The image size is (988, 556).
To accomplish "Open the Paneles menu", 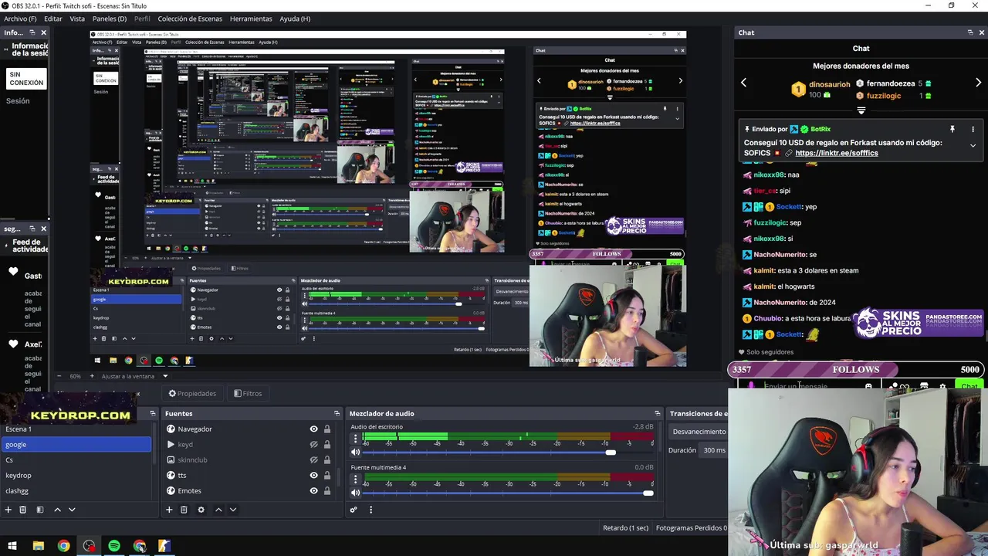I will [110, 19].
